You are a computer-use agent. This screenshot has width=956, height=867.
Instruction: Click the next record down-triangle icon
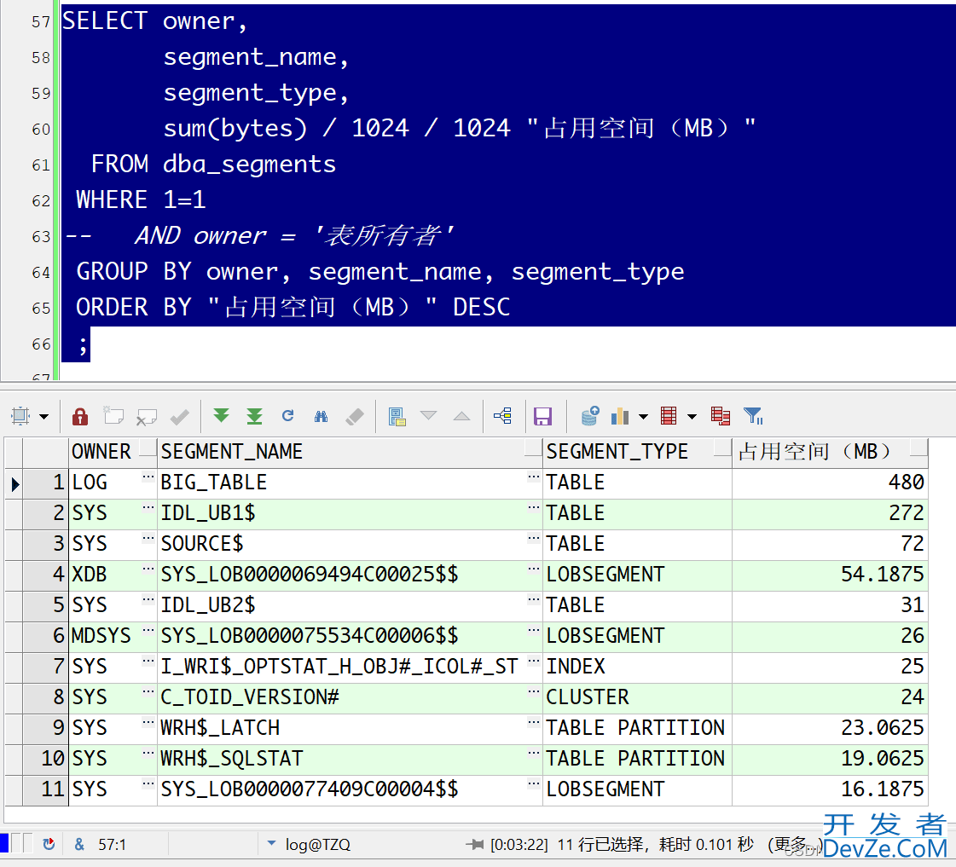tap(429, 415)
